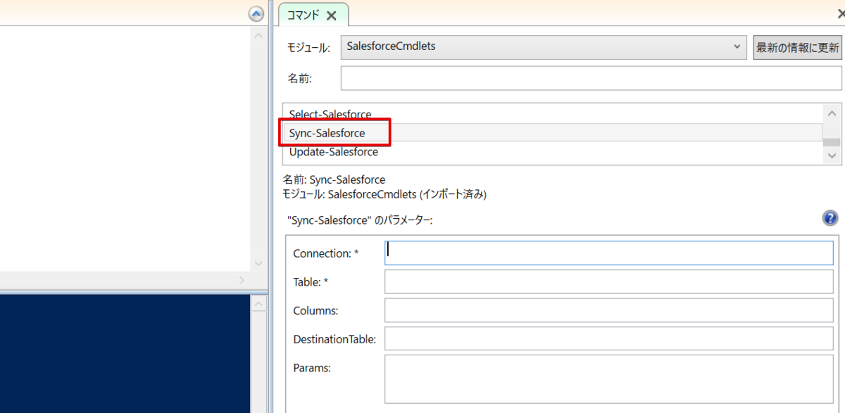The image size is (845, 413).
Task: Click into the Columns parameter field
Action: [x=609, y=310]
